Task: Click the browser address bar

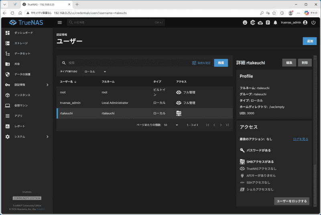Action: tap(141, 13)
